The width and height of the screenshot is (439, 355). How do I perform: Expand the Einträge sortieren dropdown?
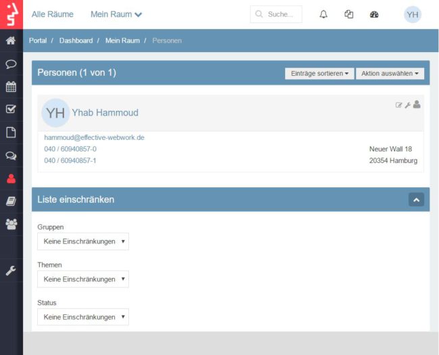tap(319, 73)
